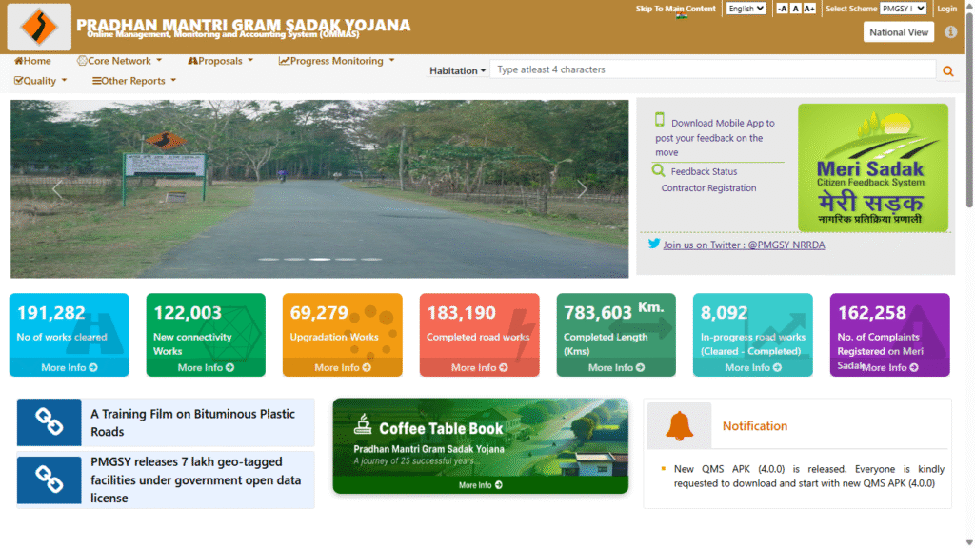975x548 pixels.
Task: Open the Select Scheme PMGSY dropdown
Action: tap(903, 9)
